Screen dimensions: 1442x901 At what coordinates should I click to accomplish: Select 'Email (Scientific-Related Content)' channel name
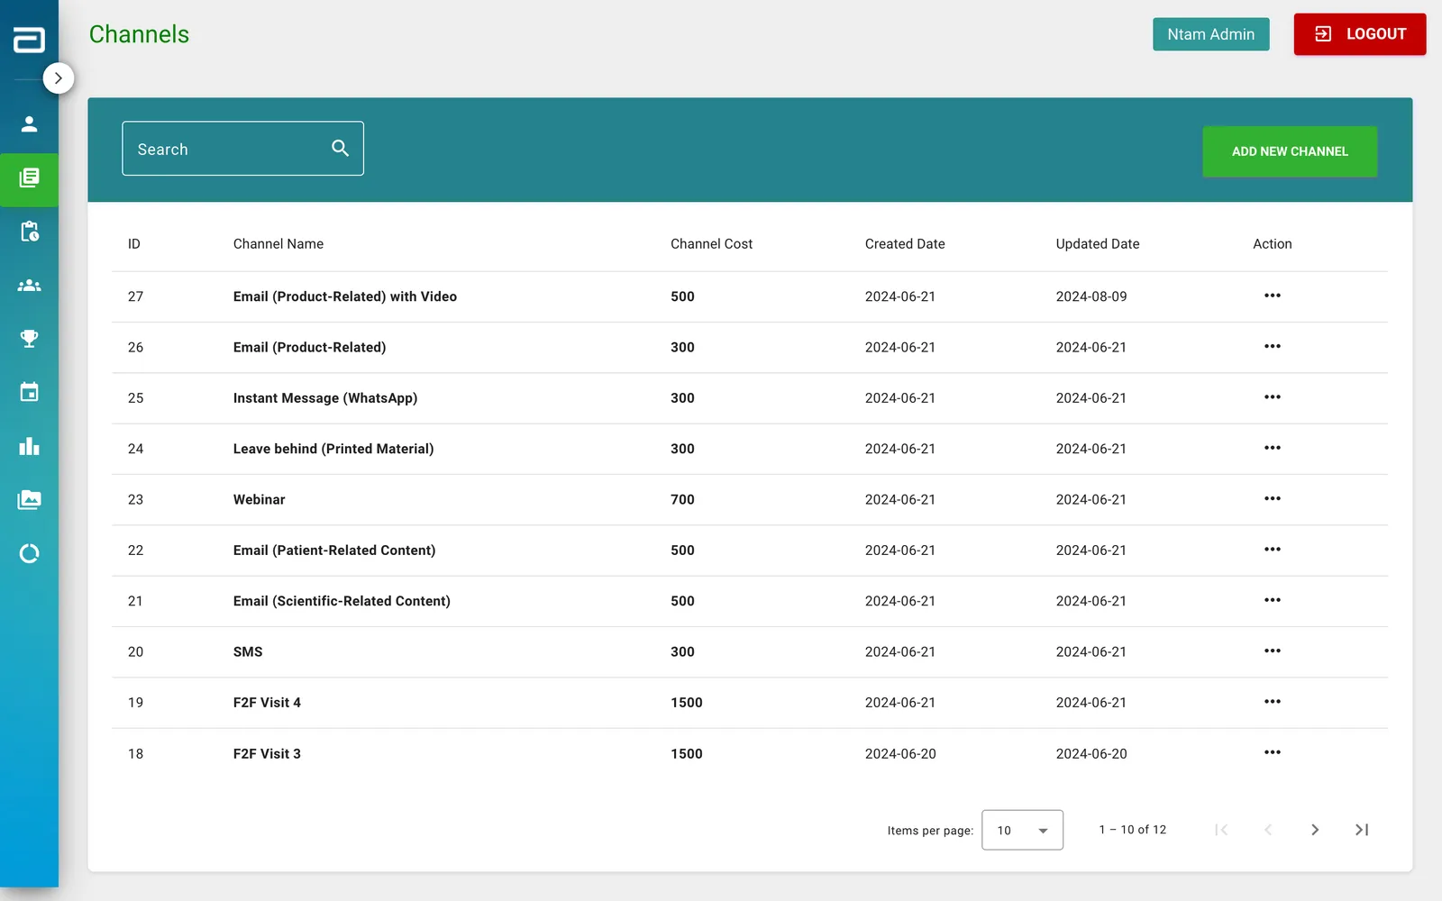coord(342,601)
